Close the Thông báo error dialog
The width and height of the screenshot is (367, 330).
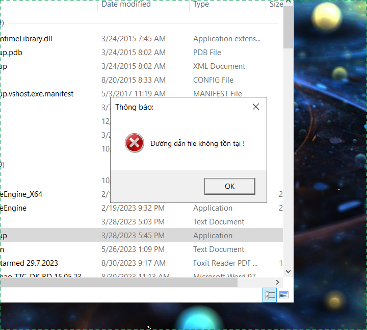pos(256,107)
